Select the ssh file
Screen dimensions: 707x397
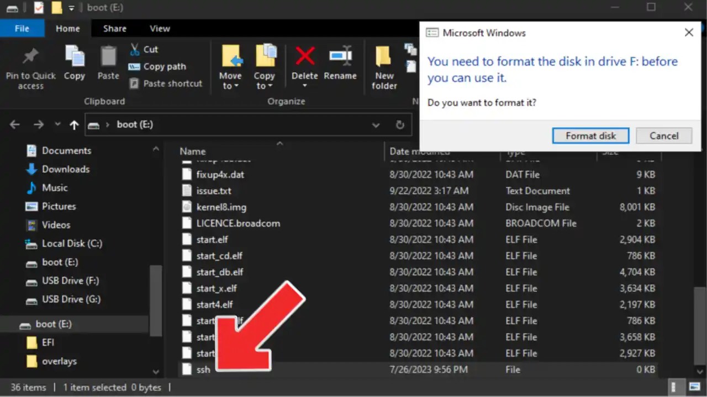click(x=203, y=369)
